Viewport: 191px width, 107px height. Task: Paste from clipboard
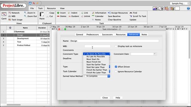click(x=42, y=16)
